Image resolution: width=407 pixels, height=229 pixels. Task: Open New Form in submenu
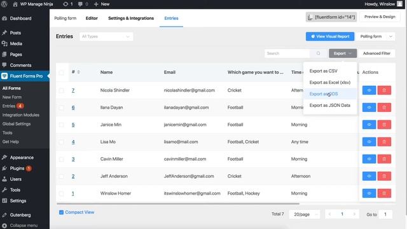pos(12,97)
